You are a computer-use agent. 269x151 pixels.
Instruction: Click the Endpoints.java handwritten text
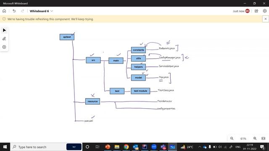pyautogui.click(x=167, y=48)
